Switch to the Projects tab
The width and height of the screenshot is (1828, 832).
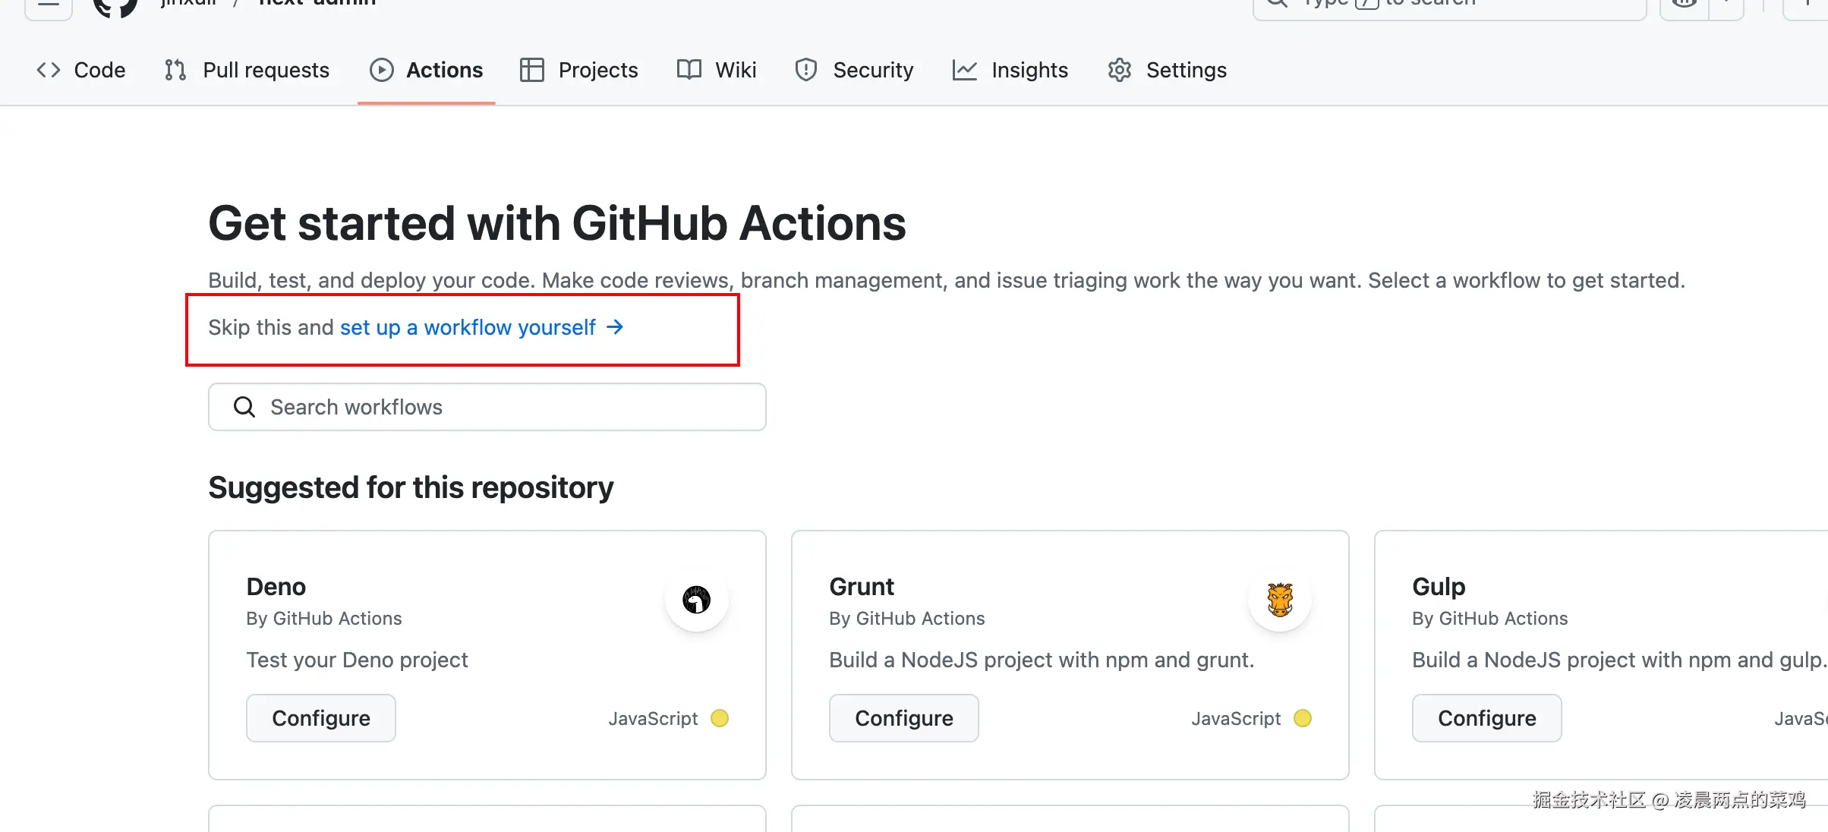(x=579, y=70)
